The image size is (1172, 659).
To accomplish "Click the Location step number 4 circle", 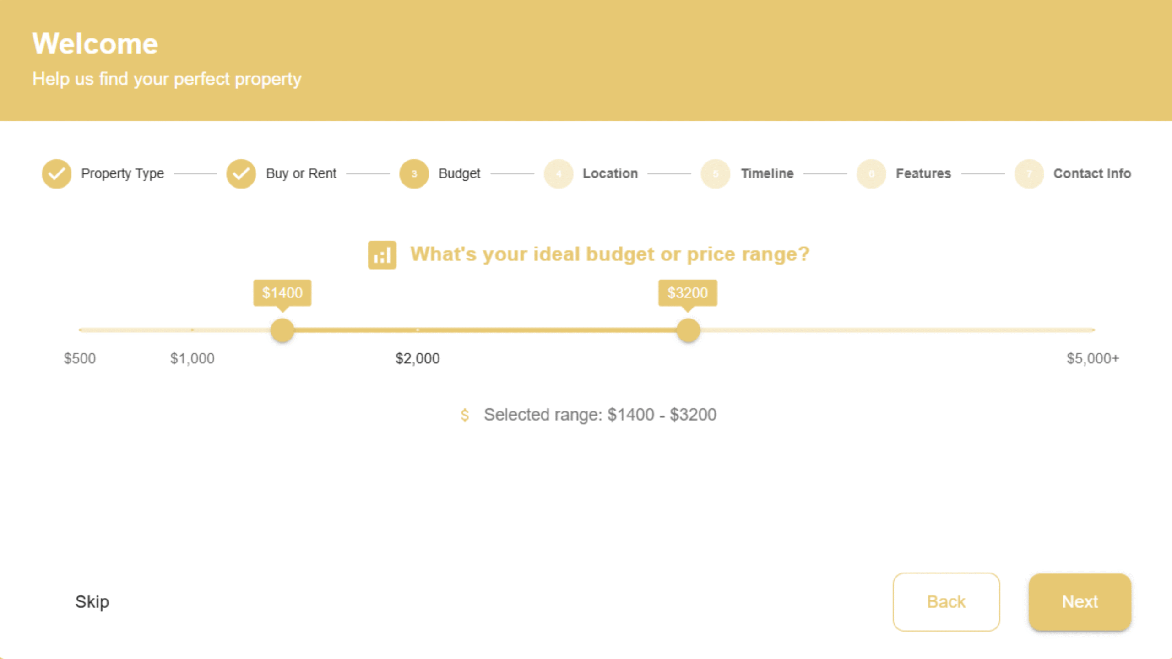I will pos(558,174).
